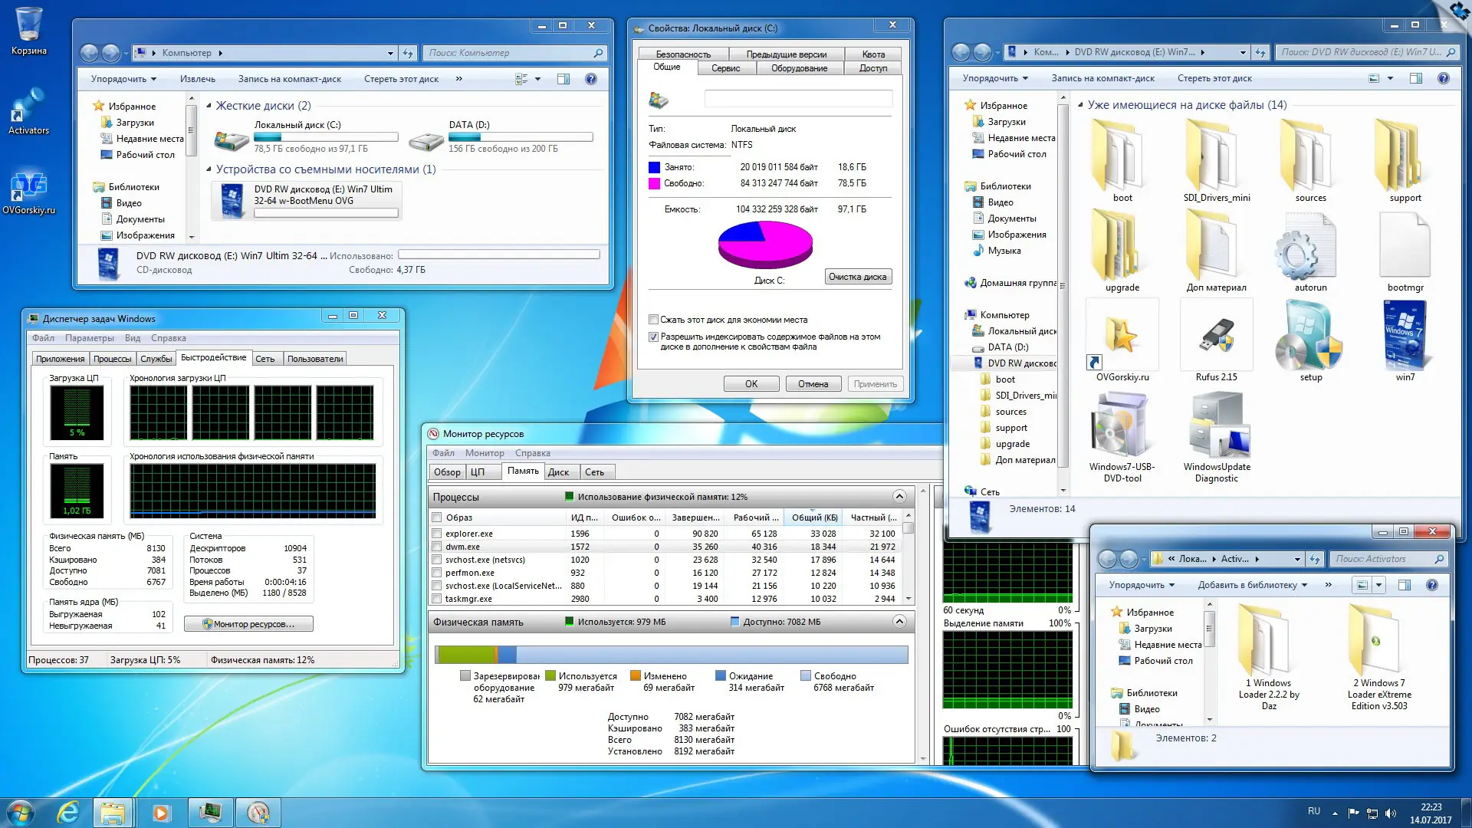
Task: Enable 'Сжать этот диск для экономии места'
Action: 654,320
